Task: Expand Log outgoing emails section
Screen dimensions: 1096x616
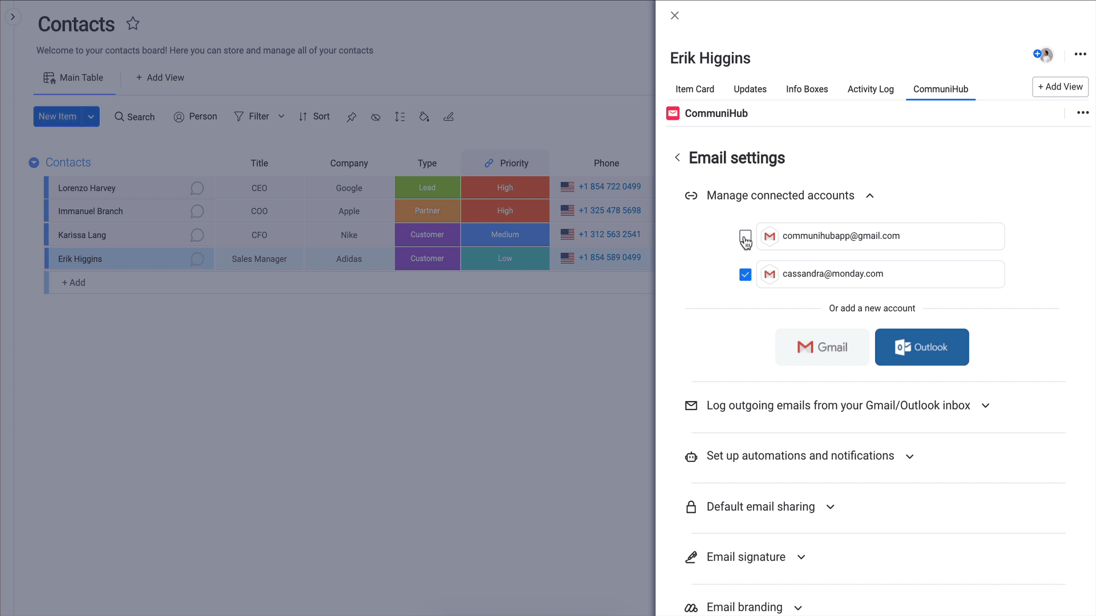Action: 985,406
